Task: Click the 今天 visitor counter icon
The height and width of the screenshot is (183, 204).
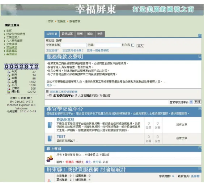Action: click(x=9, y=72)
